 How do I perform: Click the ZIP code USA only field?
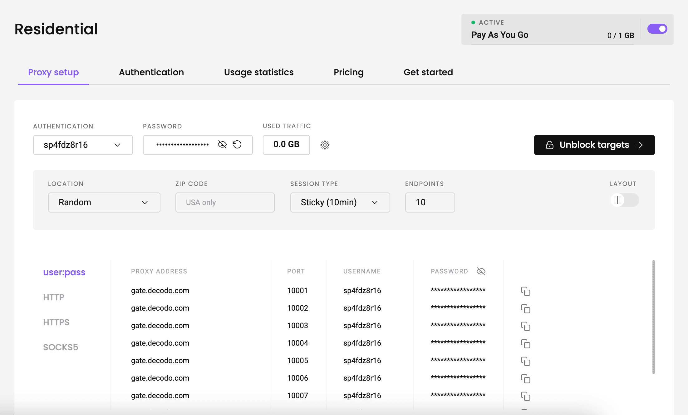[225, 202]
